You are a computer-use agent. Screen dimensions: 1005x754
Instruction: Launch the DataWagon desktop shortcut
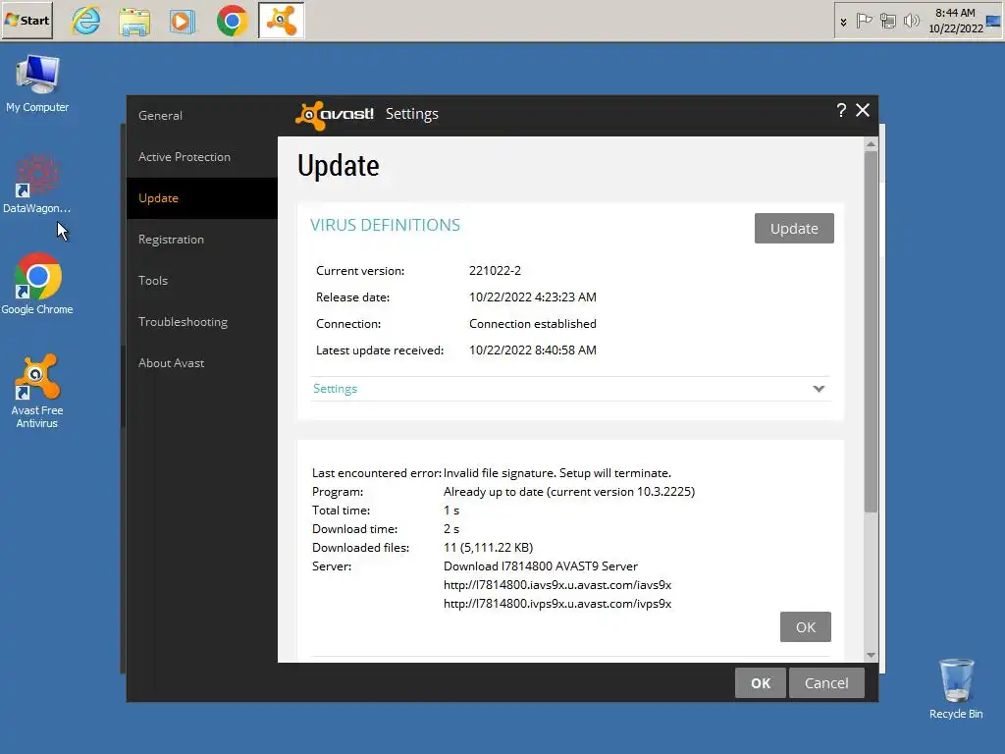tap(36, 184)
